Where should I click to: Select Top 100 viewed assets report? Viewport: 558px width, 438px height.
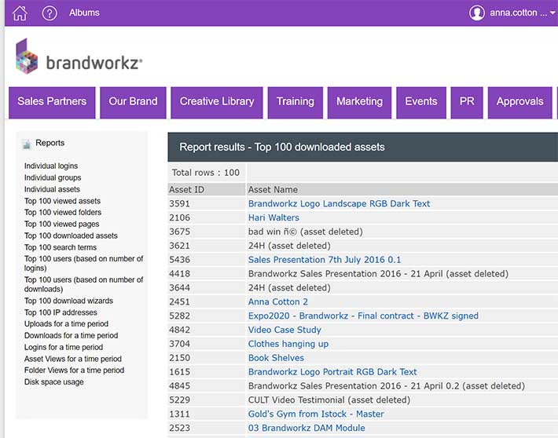tap(62, 201)
